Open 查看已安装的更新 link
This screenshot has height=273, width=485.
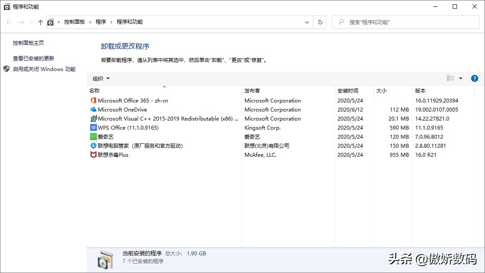coord(33,59)
